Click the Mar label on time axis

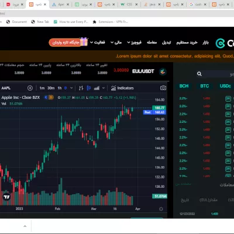[x=94, y=209]
